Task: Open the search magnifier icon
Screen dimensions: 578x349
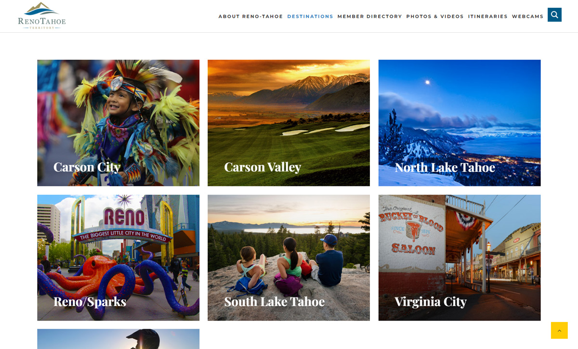Action: pyautogui.click(x=554, y=15)
